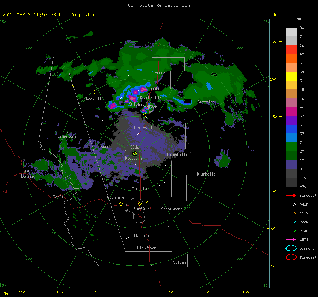Click the Ponoka city label
Image resolution: width=318 pixels, height=297 pixels.
[x=161, y=73]
